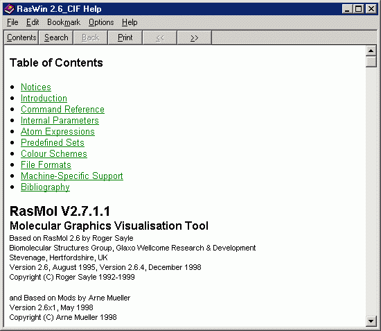381x331 pixels.
Task: Click the Contents toolbar button
Action: (21, 37)
